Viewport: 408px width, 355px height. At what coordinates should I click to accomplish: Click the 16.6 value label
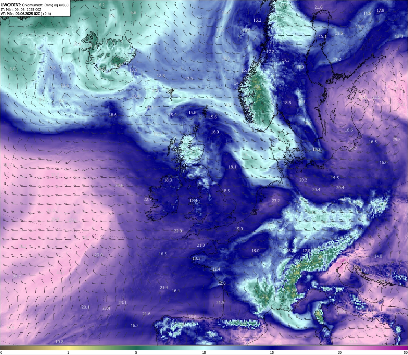[x=113, y=115]
